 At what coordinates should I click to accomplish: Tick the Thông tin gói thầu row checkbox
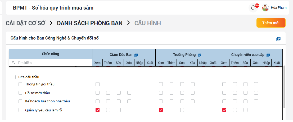[x=20, y=84]
